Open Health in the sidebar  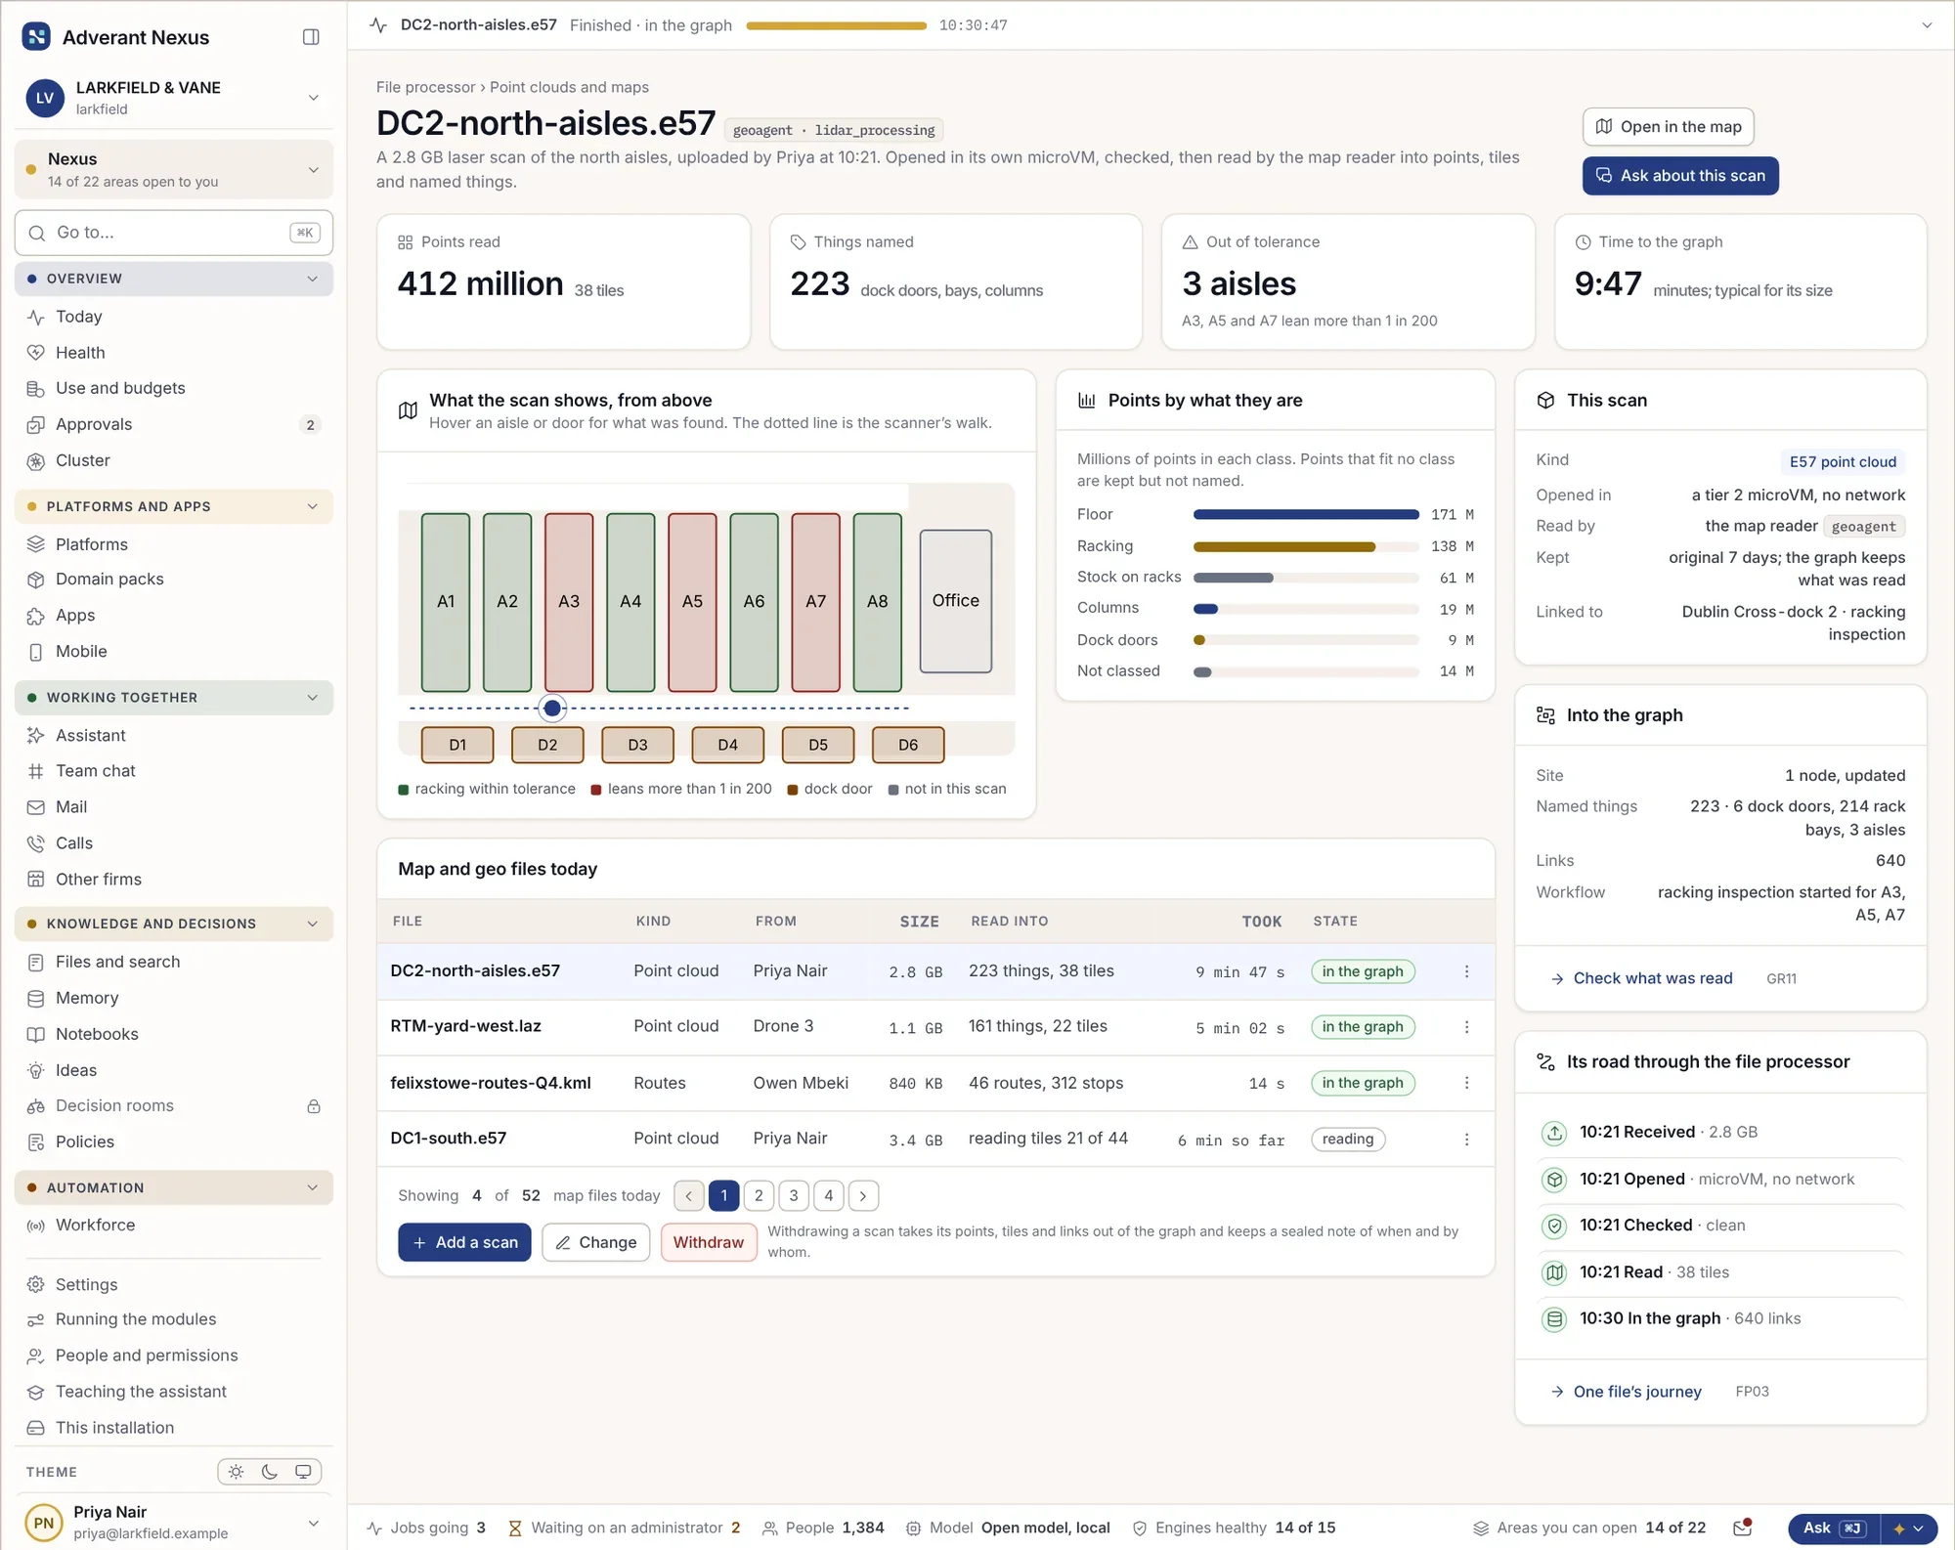tap(174, 353)
